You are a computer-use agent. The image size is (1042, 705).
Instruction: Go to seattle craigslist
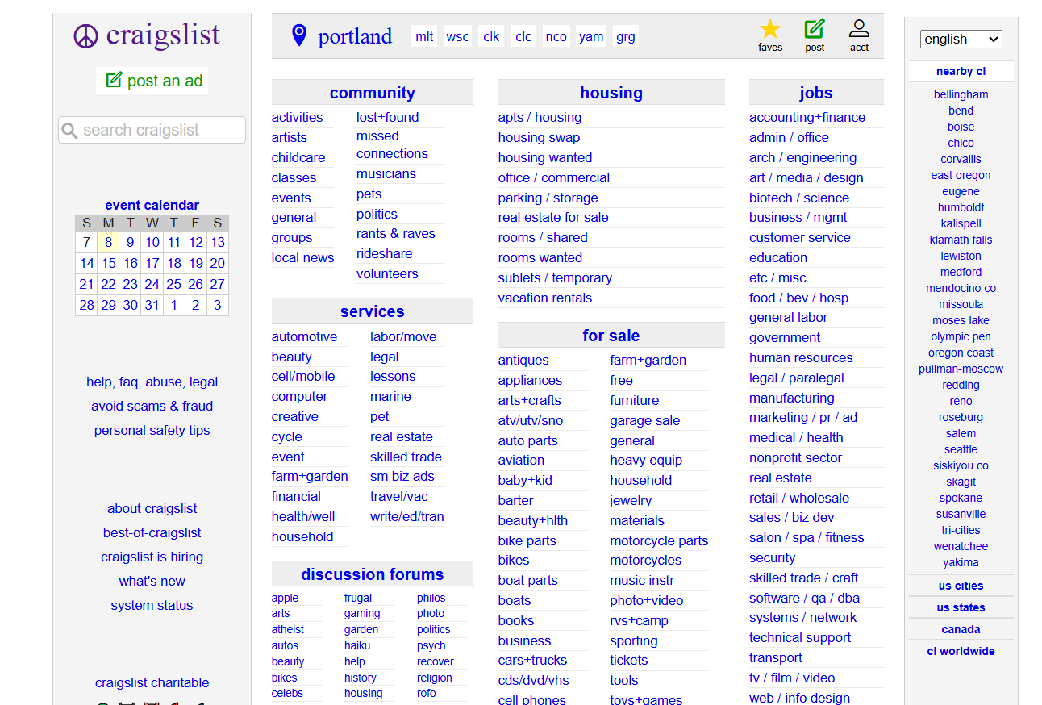point(961,450)
